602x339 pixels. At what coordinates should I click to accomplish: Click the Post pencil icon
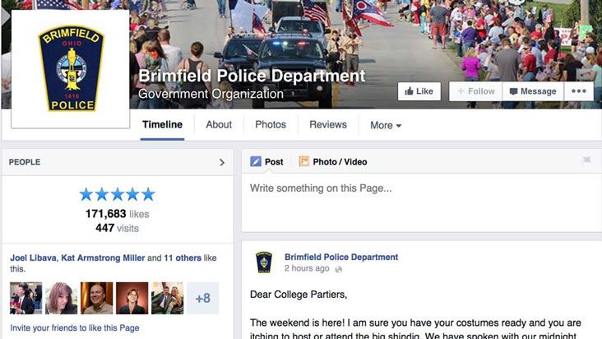click(256, 161)
